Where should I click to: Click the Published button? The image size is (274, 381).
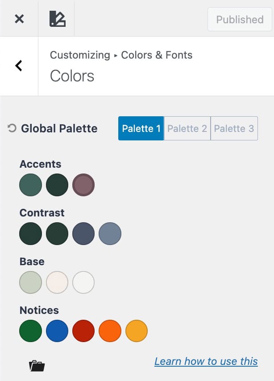(x=239, y=20)
